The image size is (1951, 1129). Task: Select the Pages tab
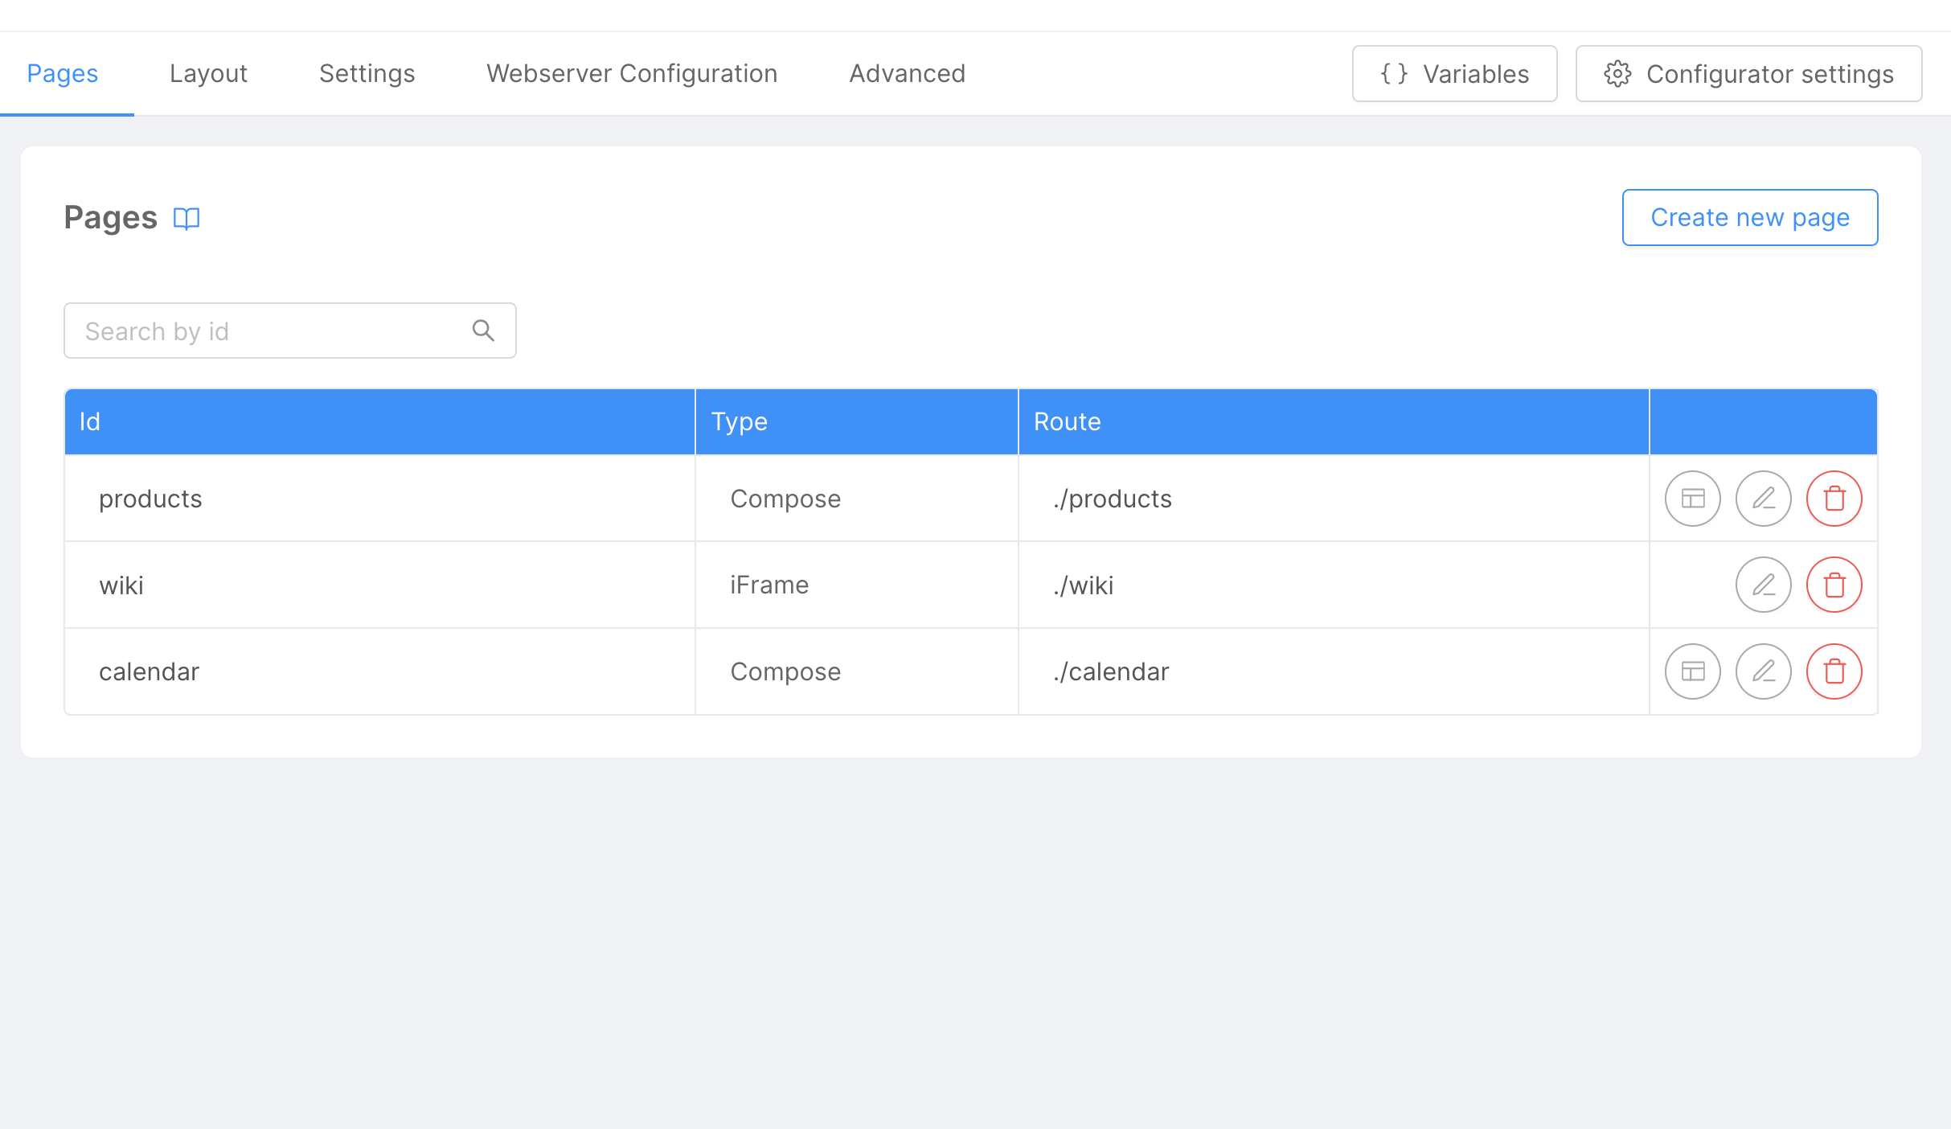(x=62, y=73)
